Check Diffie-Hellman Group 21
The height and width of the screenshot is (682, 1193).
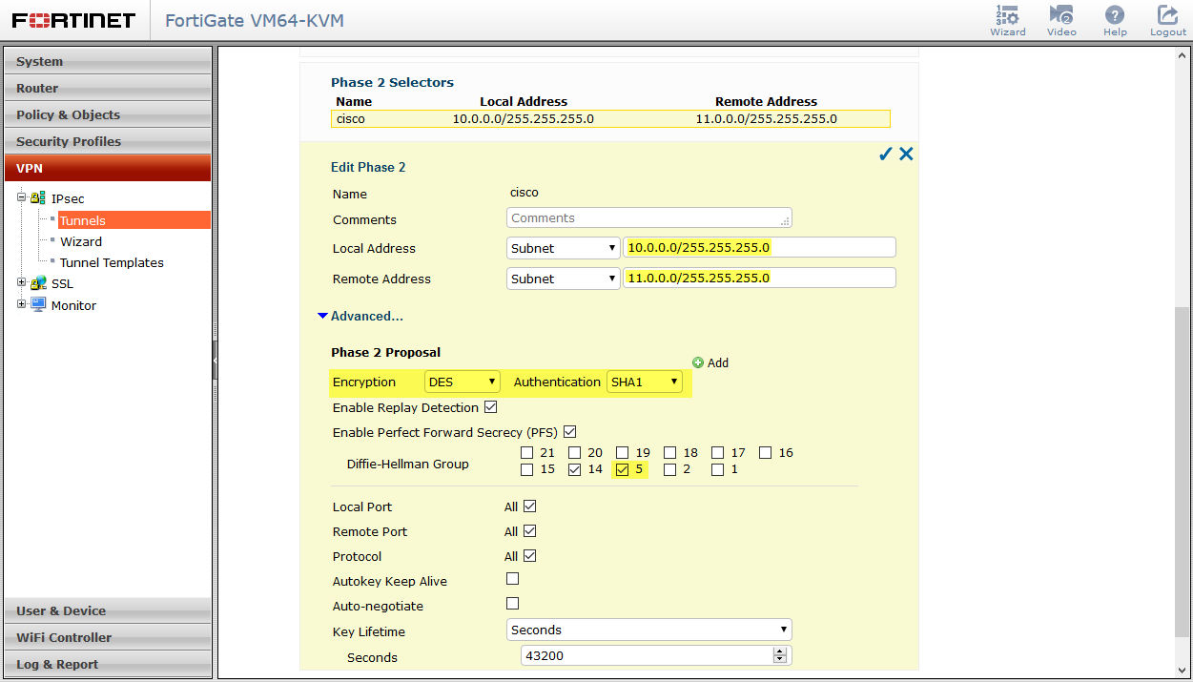[x=527, y=453]
